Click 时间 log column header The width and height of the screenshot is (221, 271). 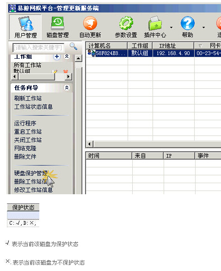[x=109, y=156]
